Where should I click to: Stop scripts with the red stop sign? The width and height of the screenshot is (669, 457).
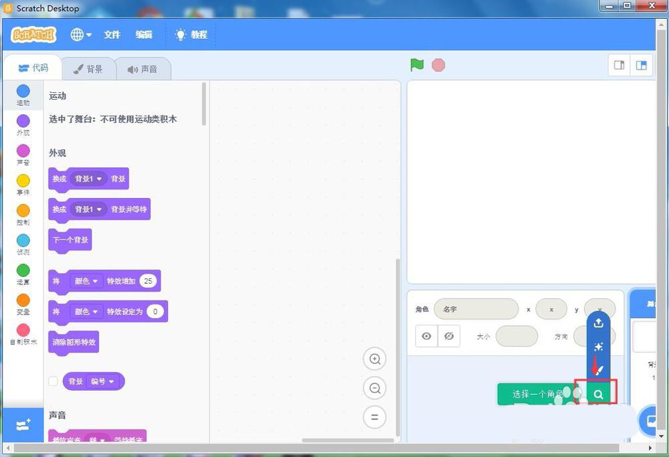(438, 65)
